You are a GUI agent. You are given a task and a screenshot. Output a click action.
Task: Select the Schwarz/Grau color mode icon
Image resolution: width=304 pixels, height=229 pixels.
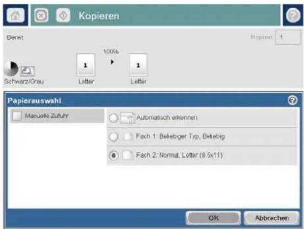click(11, 69)
